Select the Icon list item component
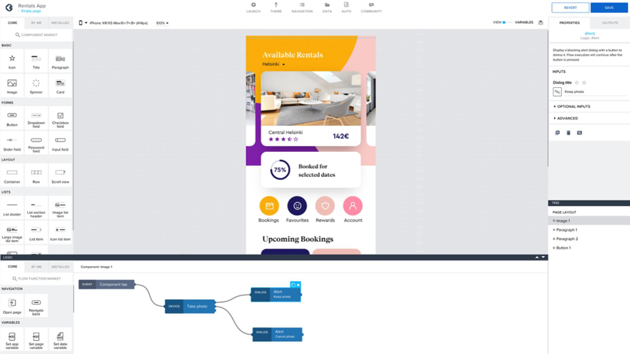 (60, 233)
